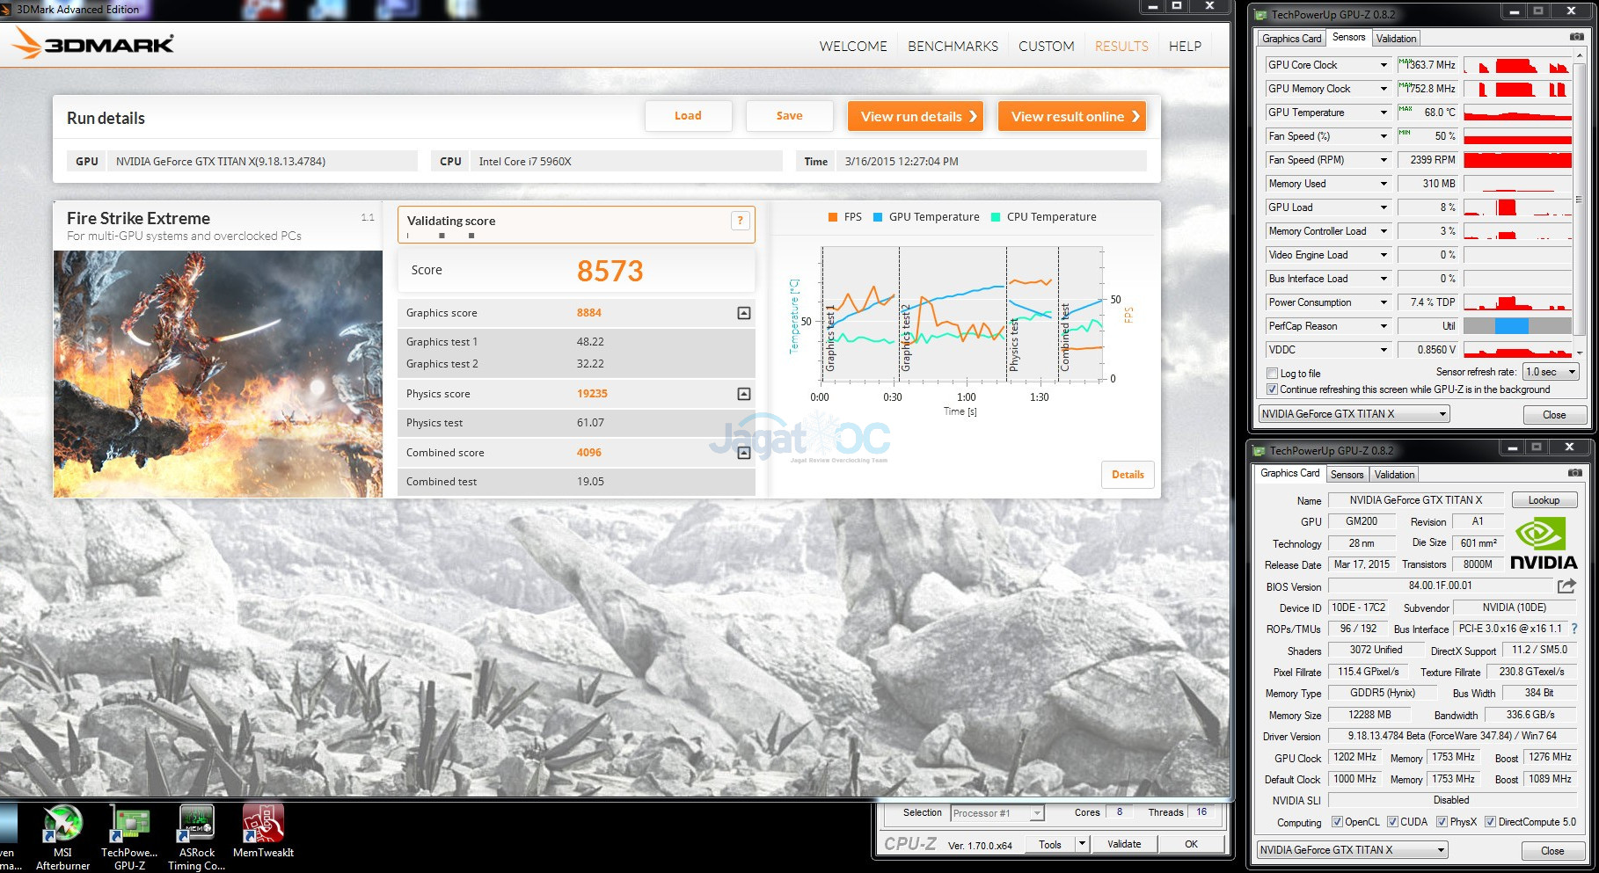Click the camera screenshot icon in the Sensors window
1599x873 pixels.
1576,37
